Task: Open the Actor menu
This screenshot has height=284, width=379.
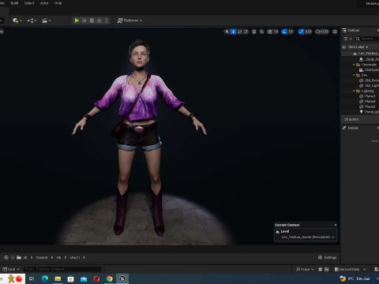Action: pos(44,3)
